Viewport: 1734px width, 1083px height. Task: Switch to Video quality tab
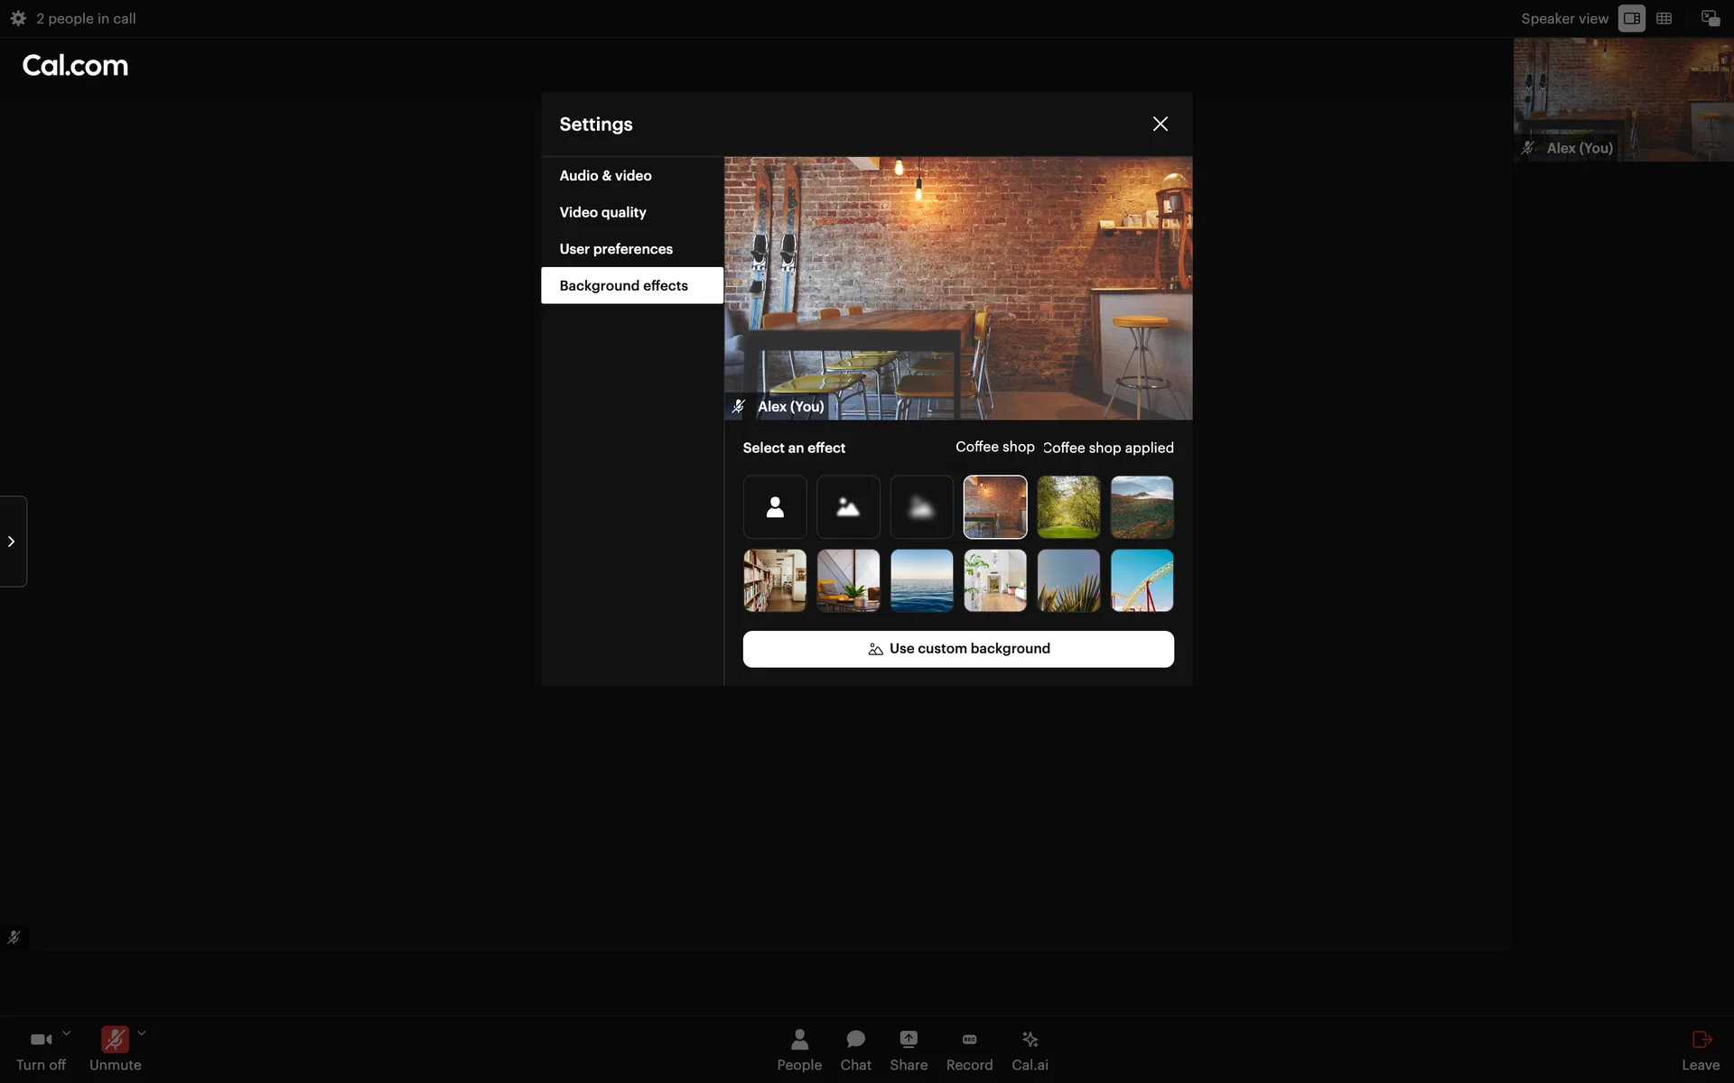click(x=602, y=212)
